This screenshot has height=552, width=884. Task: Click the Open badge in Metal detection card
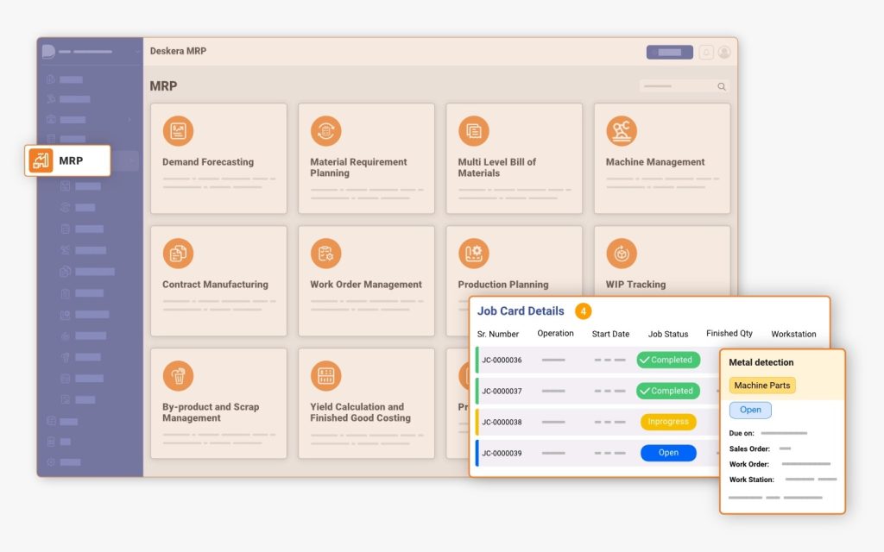(x=750, y=411)
